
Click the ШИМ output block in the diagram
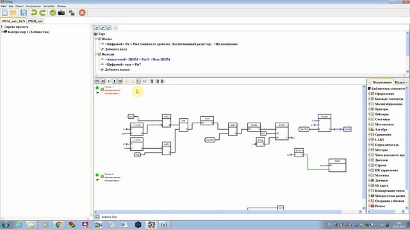(347, 129)
